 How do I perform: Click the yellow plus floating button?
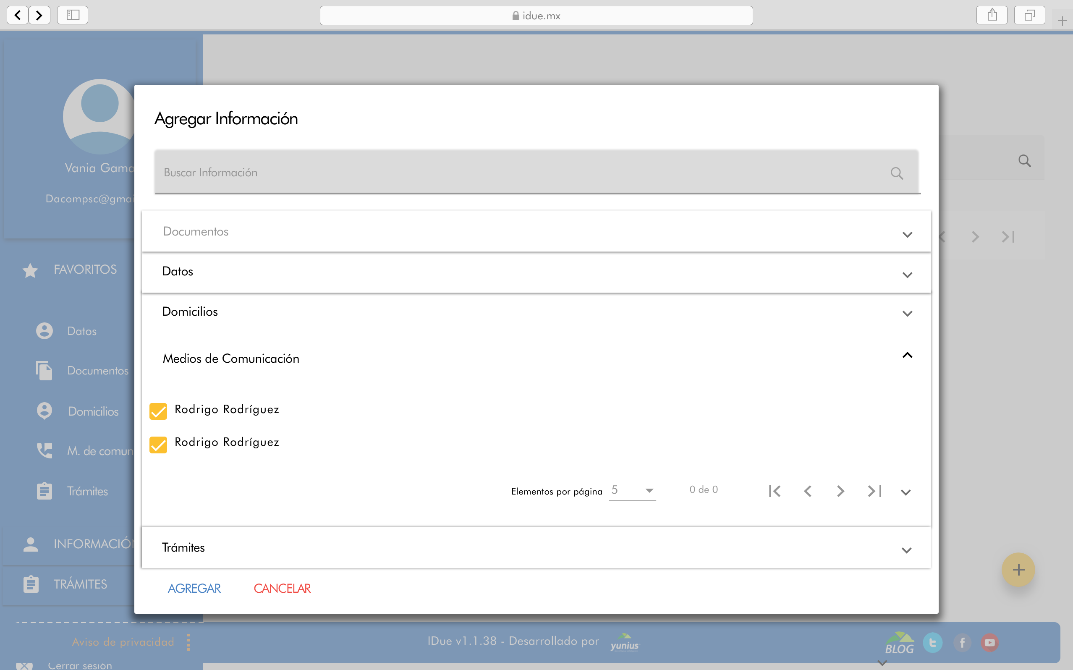tap(1018, 569)
